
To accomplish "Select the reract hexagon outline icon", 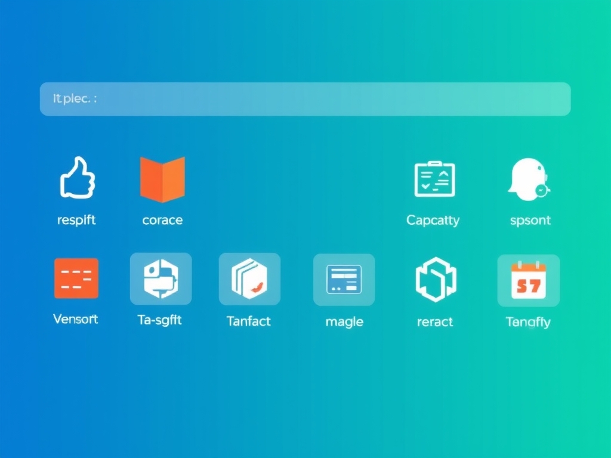I will pyautogui.click(x=436, y=279).
